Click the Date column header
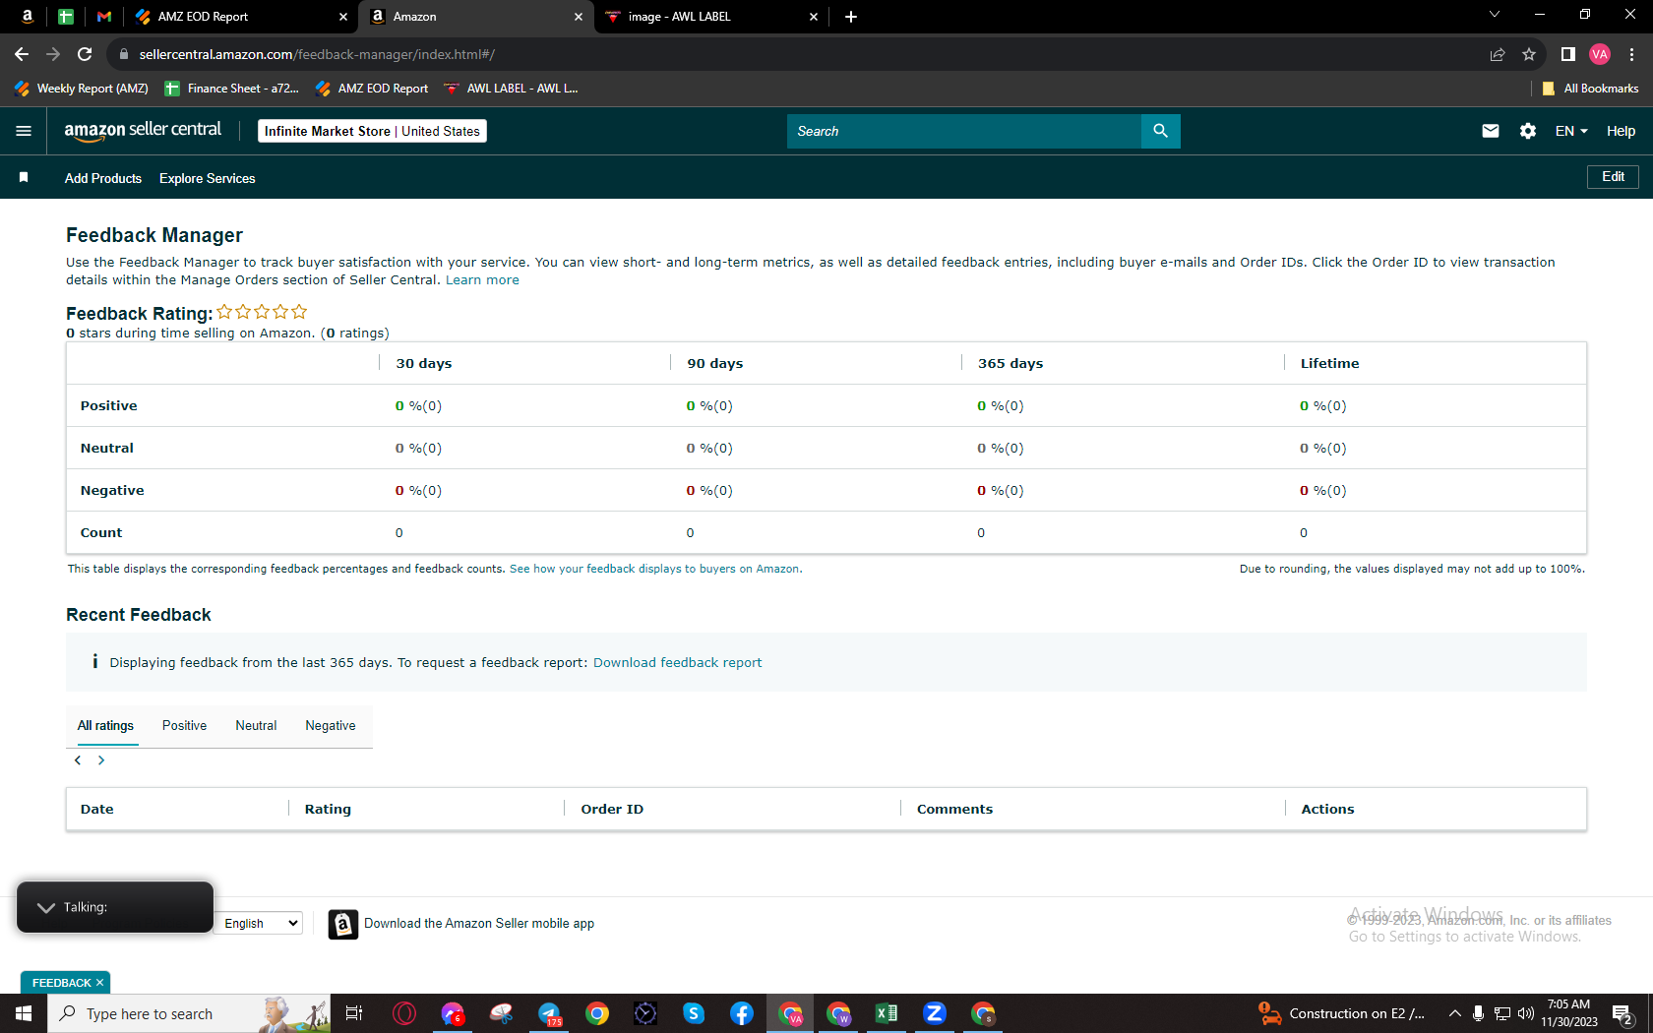This screenshot has width=1653, height=1033. [x=97, y=810]
